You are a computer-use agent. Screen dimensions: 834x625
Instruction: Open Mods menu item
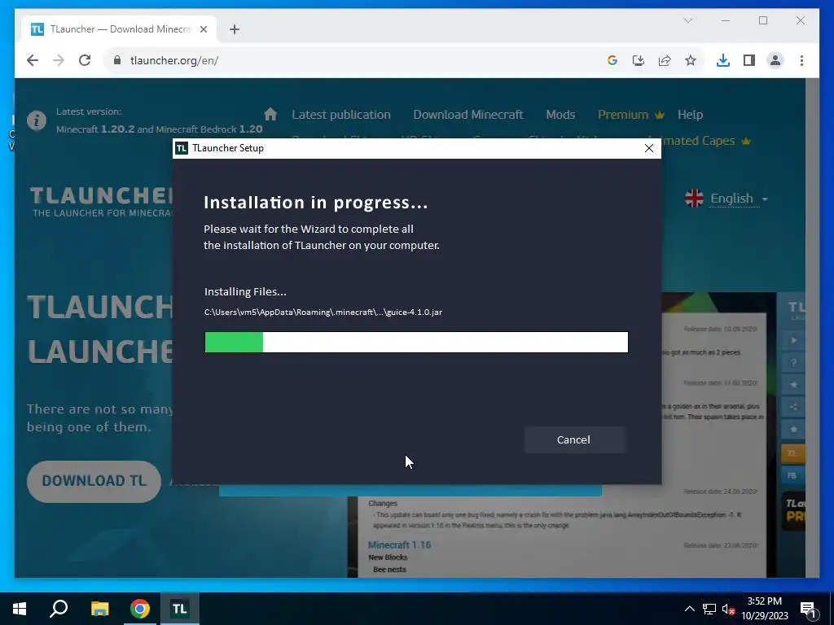pyautogui.click(x=560, y=115)
